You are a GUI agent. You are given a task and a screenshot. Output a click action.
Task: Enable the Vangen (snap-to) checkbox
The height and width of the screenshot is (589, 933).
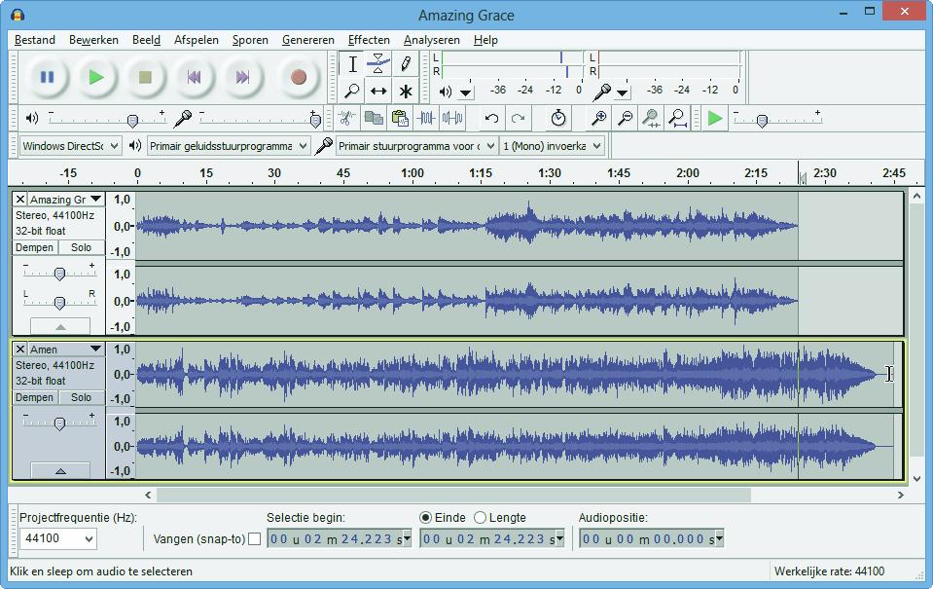254,539
